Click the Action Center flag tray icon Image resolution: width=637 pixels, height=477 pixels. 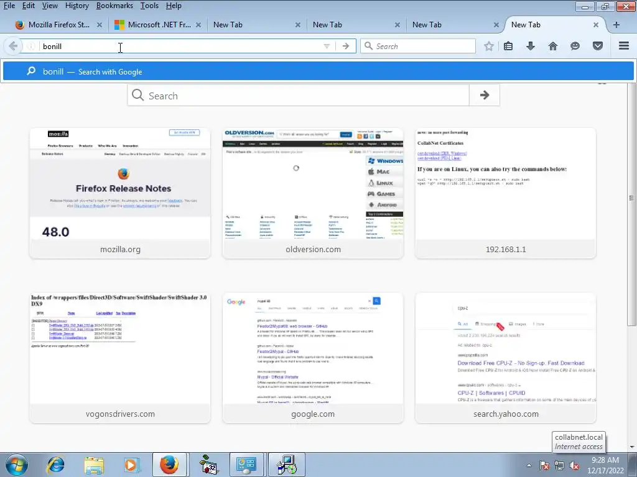[544, 465]
